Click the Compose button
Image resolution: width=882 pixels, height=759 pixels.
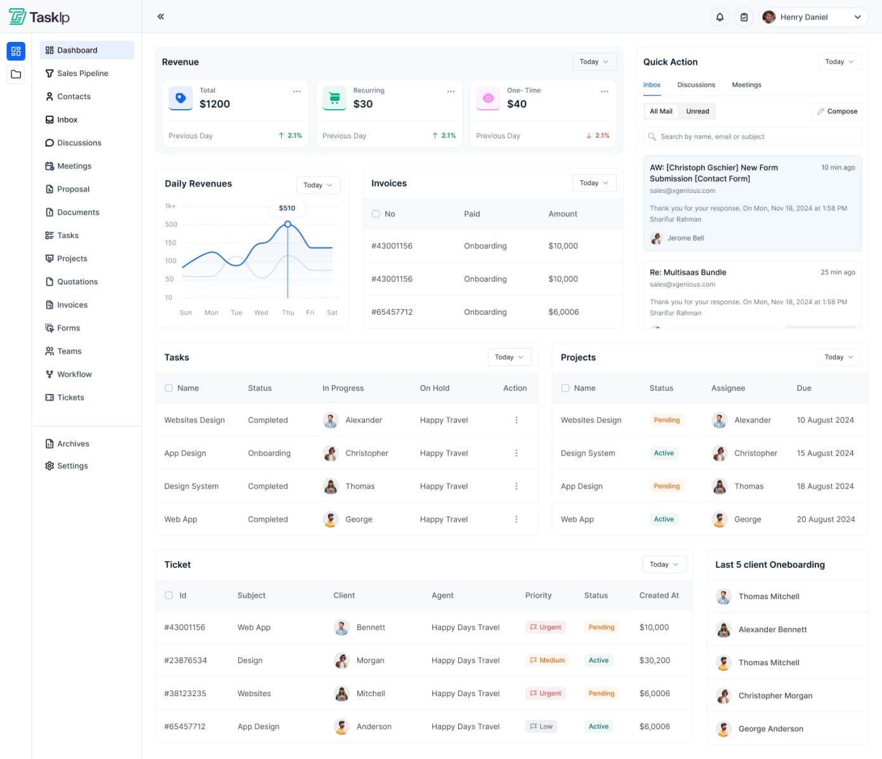(837, 111)
